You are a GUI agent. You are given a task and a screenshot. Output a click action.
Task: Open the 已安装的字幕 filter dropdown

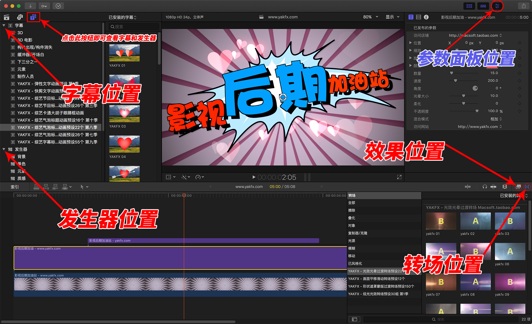(x=122, y=17)
